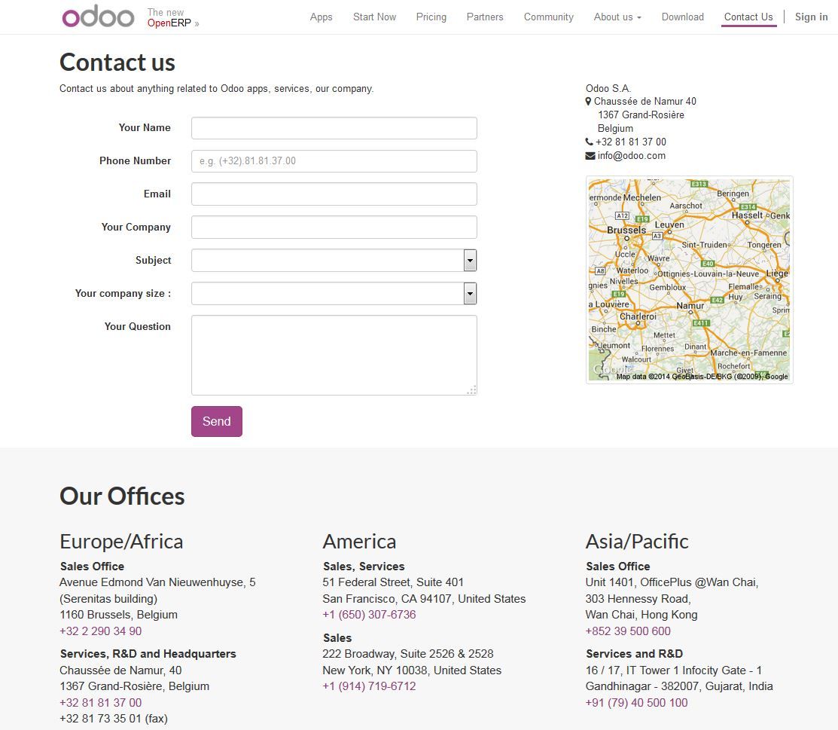Viewport: 838px width, 730px height.
Task: Click the Contact us page heading
Action: pos(117,62)
